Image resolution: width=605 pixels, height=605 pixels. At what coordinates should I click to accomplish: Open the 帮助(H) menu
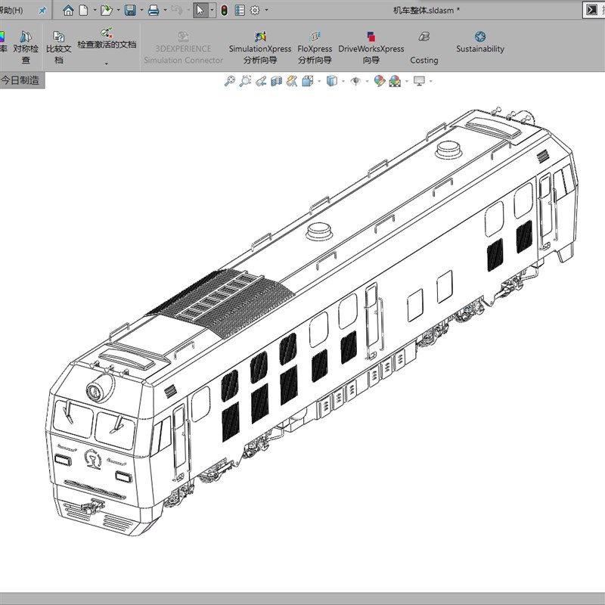(11, 11)
